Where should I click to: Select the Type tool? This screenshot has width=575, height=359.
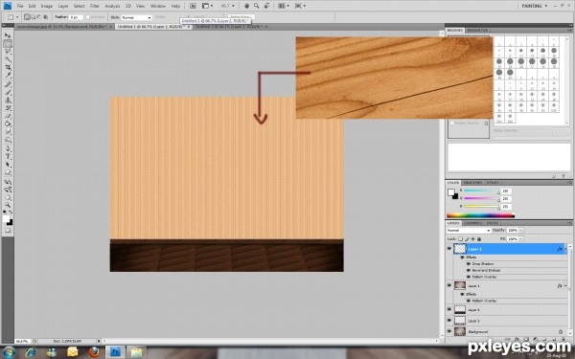8,157
